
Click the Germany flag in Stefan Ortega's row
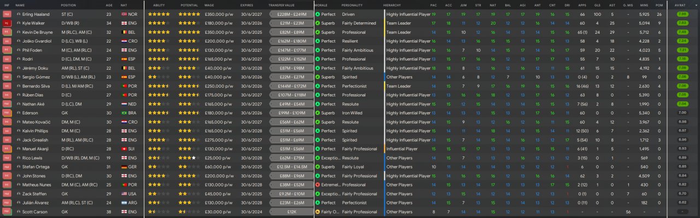pos(124,167)
